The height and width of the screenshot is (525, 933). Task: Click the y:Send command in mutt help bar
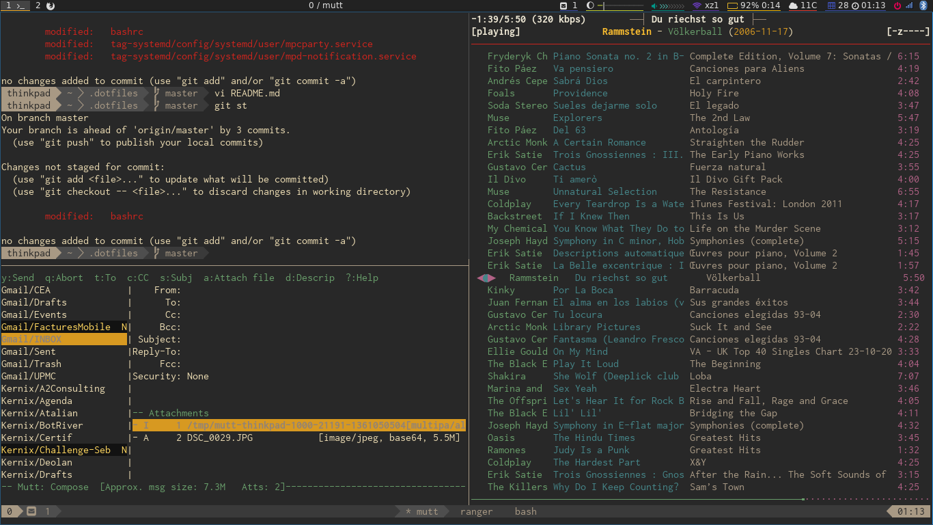pos(18,278)
